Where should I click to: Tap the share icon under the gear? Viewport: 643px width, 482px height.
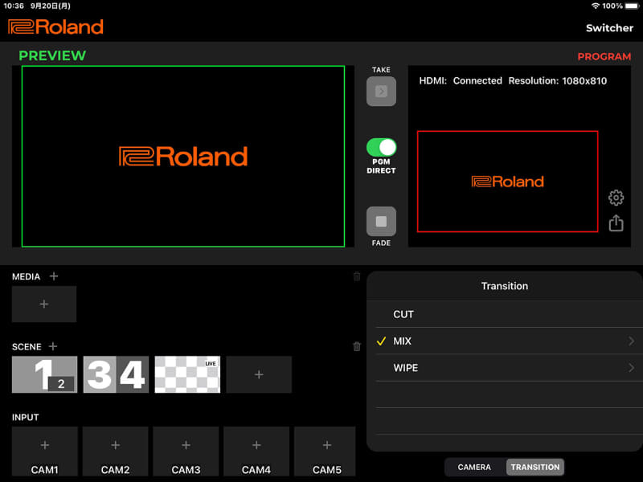616,223
